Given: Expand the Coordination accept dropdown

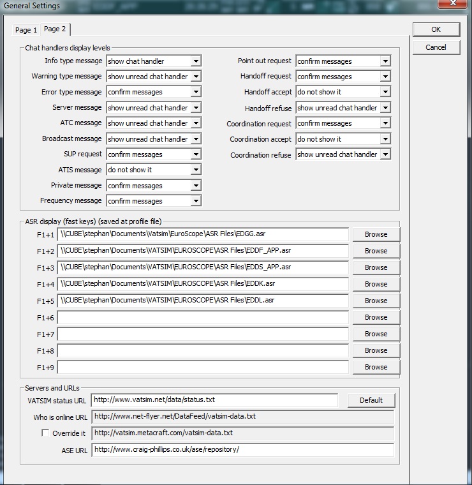Looking at the screenshot, I should [x=343, y=139].
